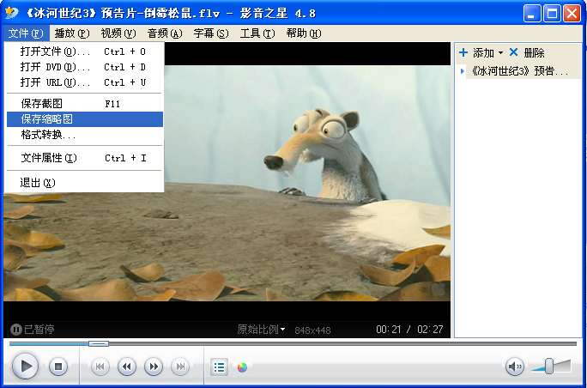Select 格式转换... menu entry

pos(48,135)
